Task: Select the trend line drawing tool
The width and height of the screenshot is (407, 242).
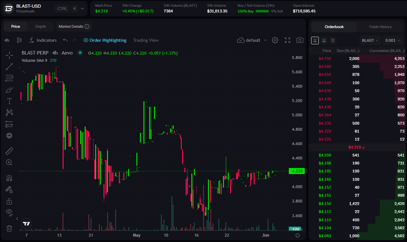Action: (9, 67)
